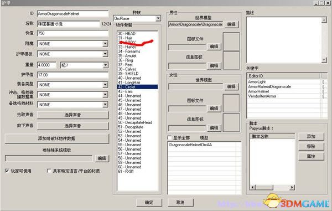Click the ID field ArmorDragonscaleHelmet
Viewport: 332px width, 211px height.
(x=72, y=14)
